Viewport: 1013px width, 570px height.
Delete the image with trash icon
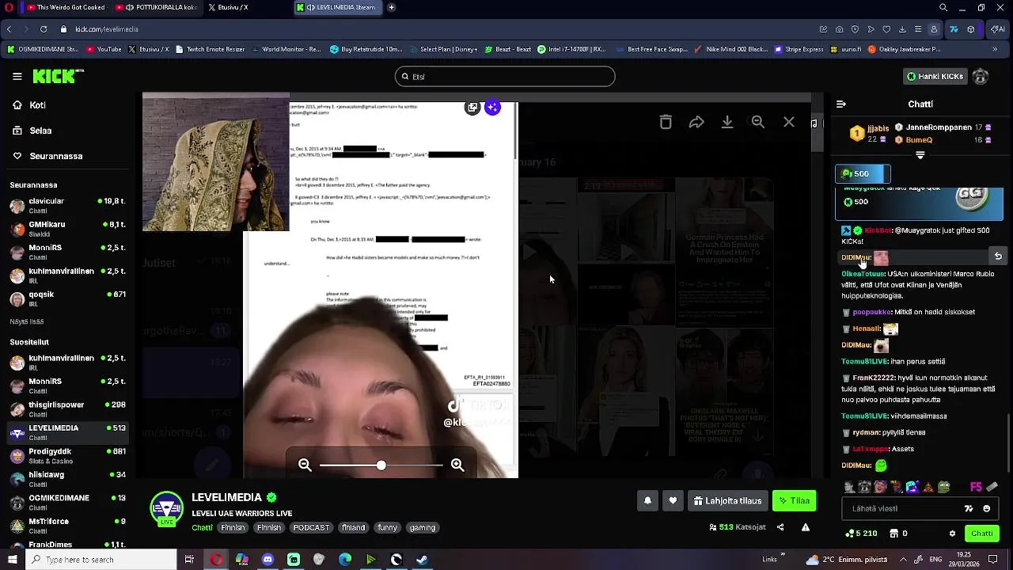coord(666,122)
